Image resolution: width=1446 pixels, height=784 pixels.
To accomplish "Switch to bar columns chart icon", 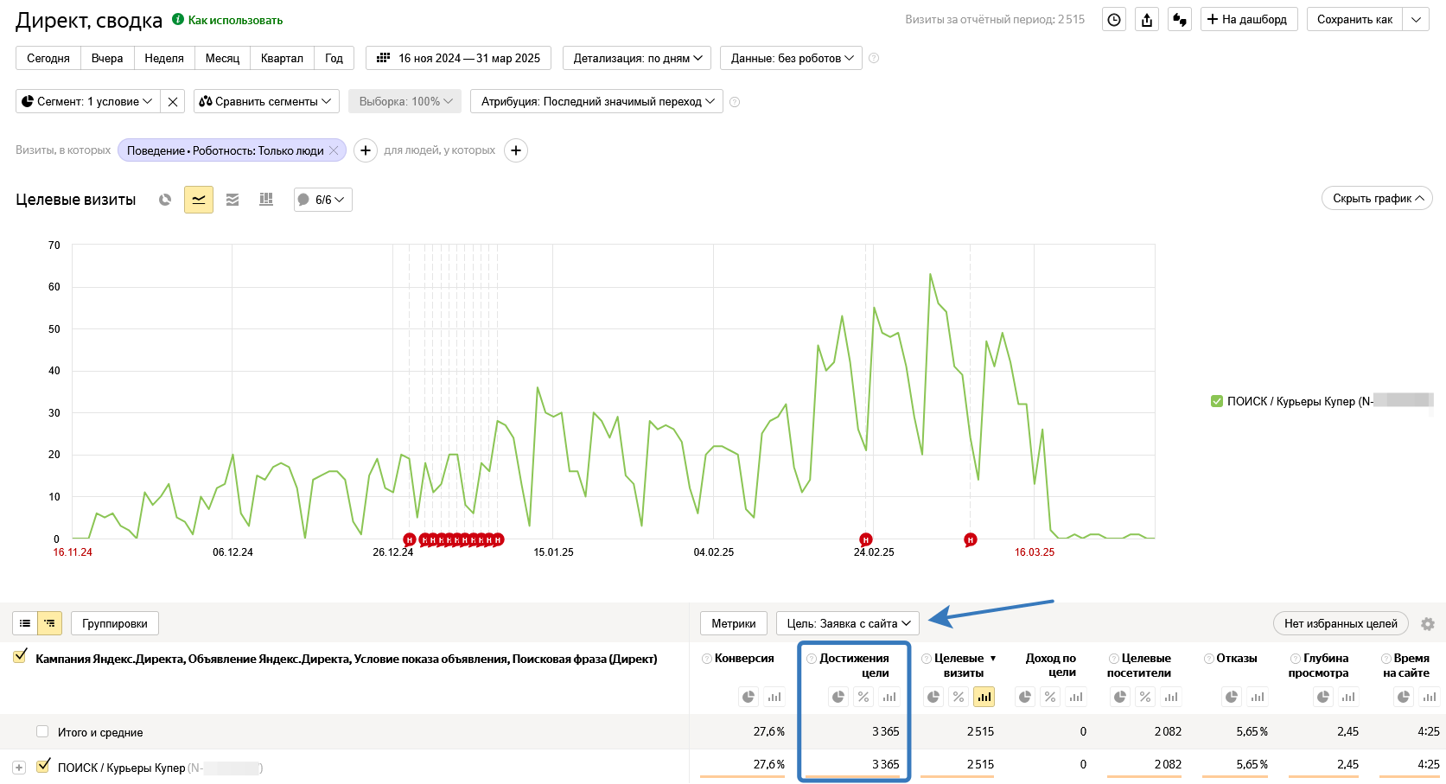I will click(266, 200).
